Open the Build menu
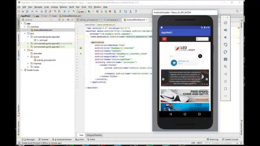This screenshot has height=146, width=260. click(x=71, y=7)
